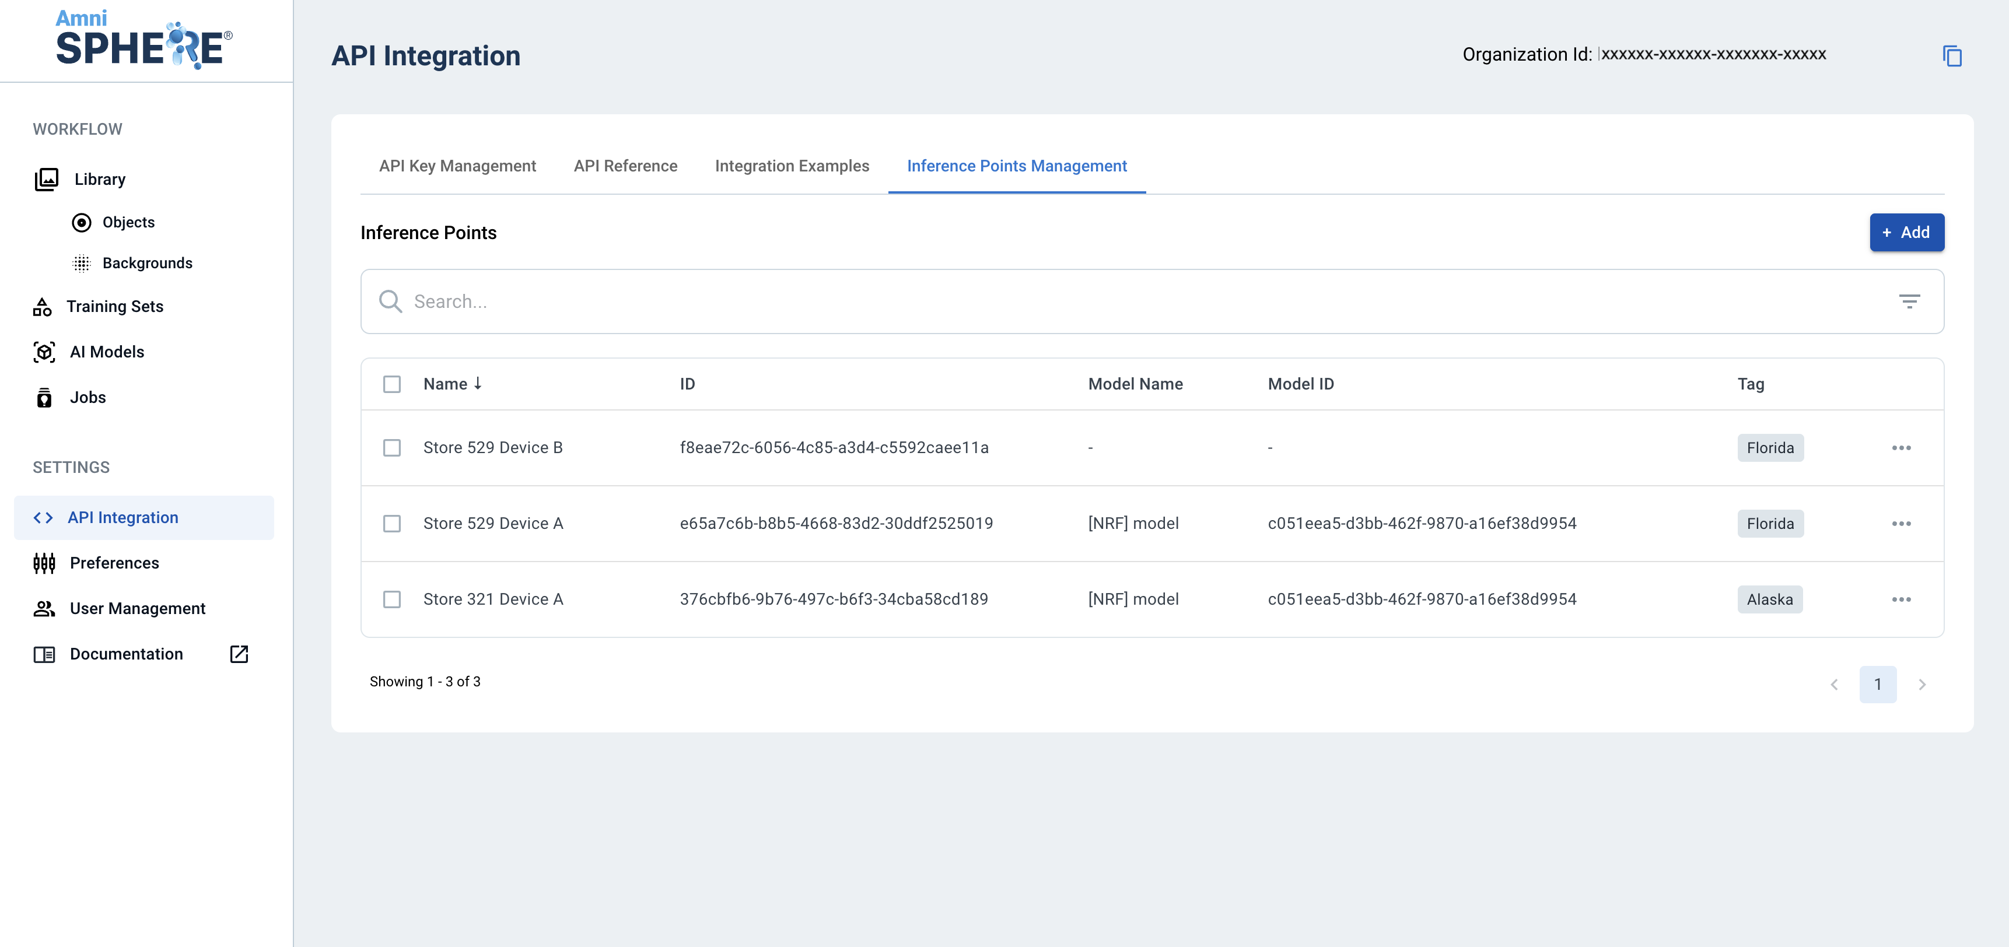Click the Documentation external link icon
Image resolution: width=2009 pixels, height=947 pixels.
tap(239, 654)
